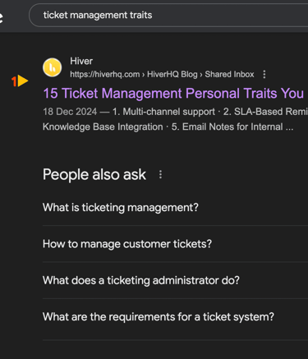This screenshot has width=308, height=359.
Task: Expand What are the requirements for a ticket system?
Action: (175, 317)
